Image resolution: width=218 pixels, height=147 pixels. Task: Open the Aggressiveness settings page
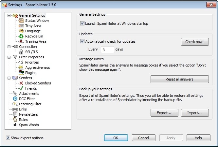(38, 67)
